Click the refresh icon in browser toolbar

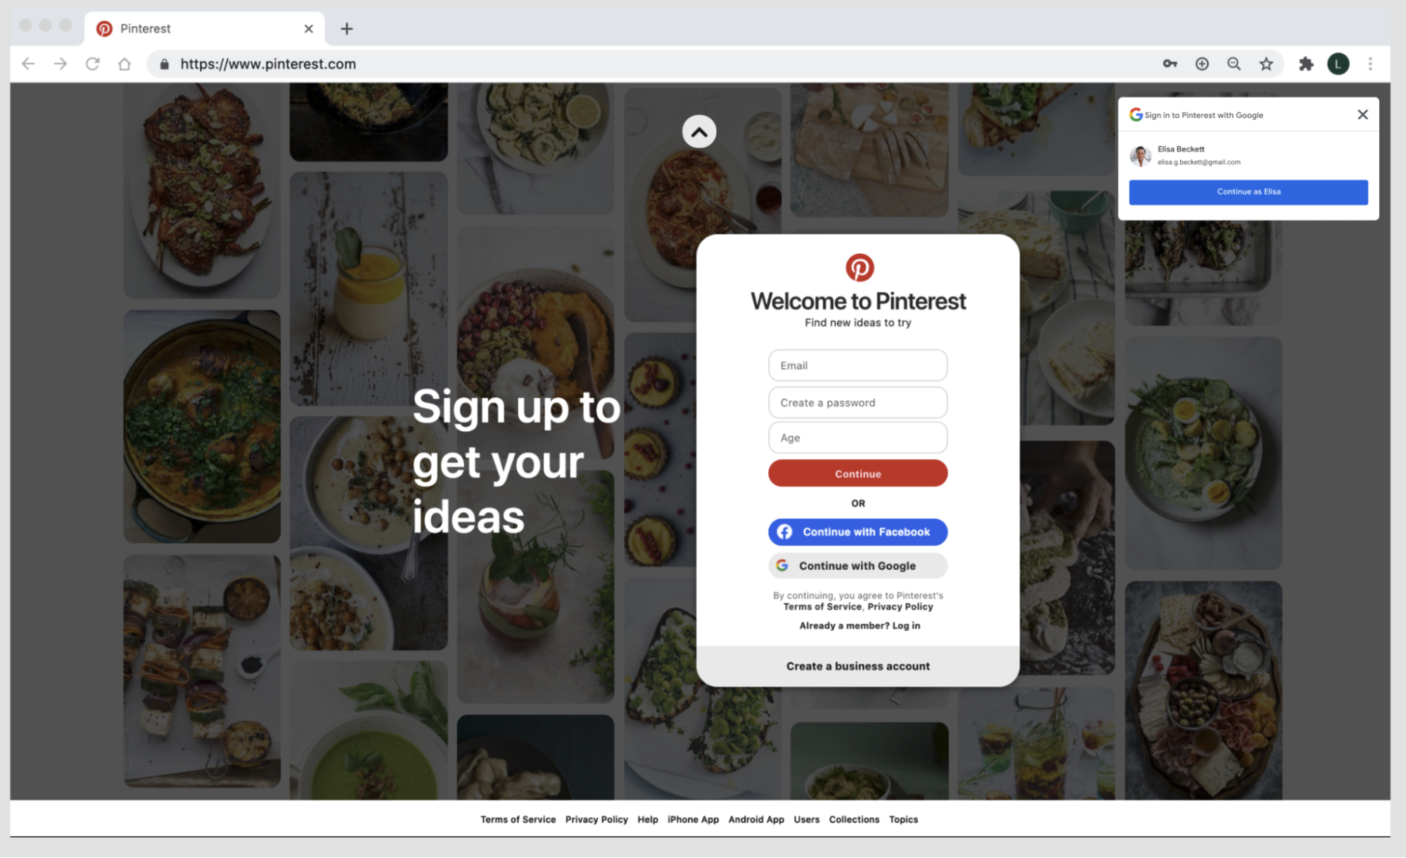pos(91,63)
